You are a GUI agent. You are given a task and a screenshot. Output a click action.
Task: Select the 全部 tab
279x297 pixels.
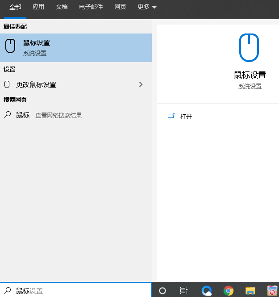tap(15, 7)
